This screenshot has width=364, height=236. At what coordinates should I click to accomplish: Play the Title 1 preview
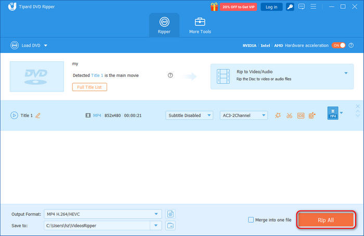point(14,115)
